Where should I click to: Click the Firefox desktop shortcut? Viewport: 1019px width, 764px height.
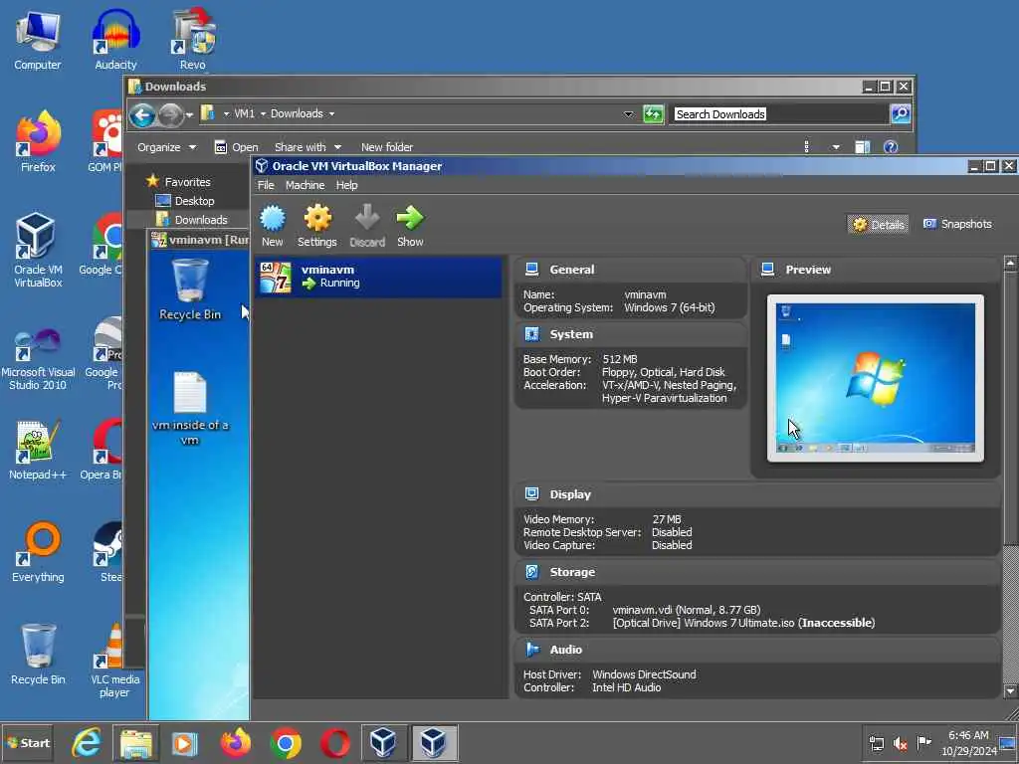(38, 141)
